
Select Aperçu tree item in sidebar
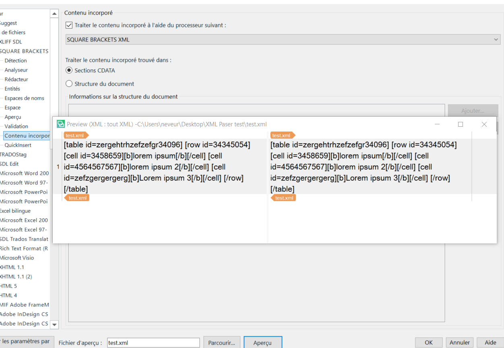pos(13,117)
